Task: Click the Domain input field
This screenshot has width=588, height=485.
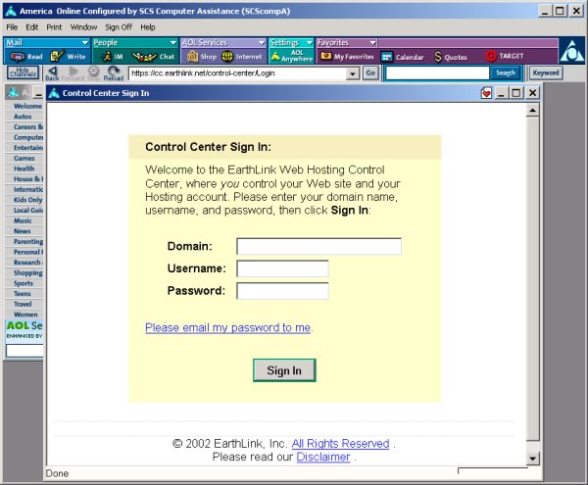Action: coord(318,246)
